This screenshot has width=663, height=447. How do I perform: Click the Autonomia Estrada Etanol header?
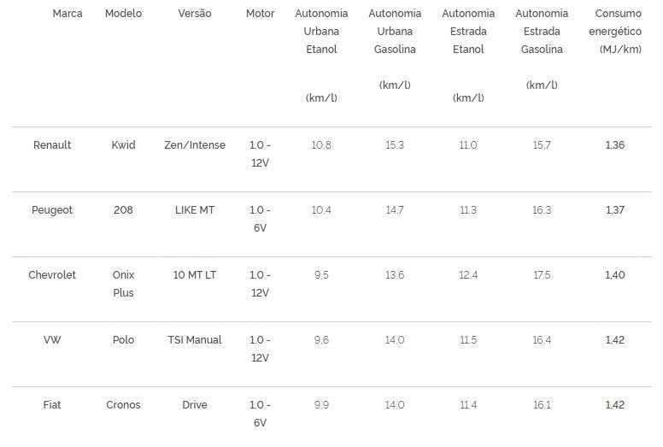point(468,32)
